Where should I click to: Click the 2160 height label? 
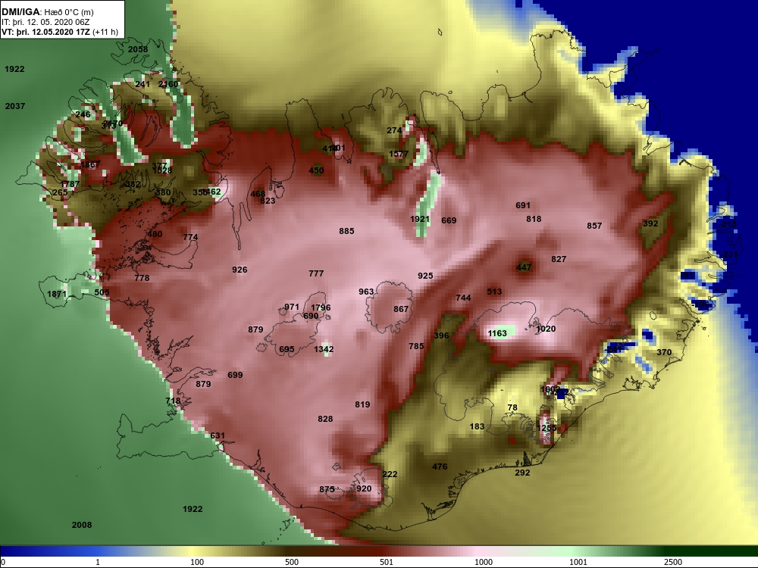(169, 84)
